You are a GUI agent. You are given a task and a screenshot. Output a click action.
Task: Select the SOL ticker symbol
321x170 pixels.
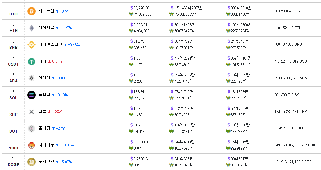tap(13, 98)
